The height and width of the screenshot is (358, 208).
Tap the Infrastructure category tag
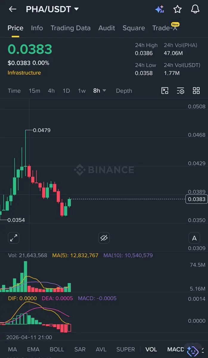[x=24, y=73]
